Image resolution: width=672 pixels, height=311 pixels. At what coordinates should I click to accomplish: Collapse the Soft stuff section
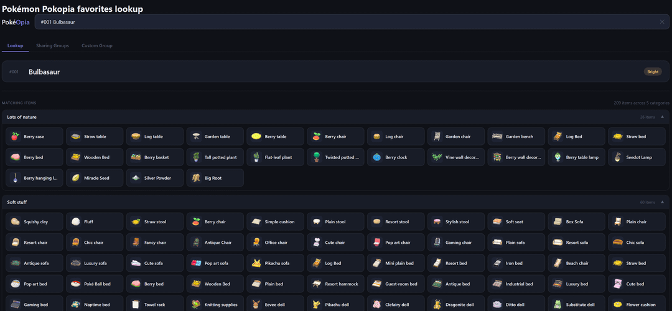[662, 202]
